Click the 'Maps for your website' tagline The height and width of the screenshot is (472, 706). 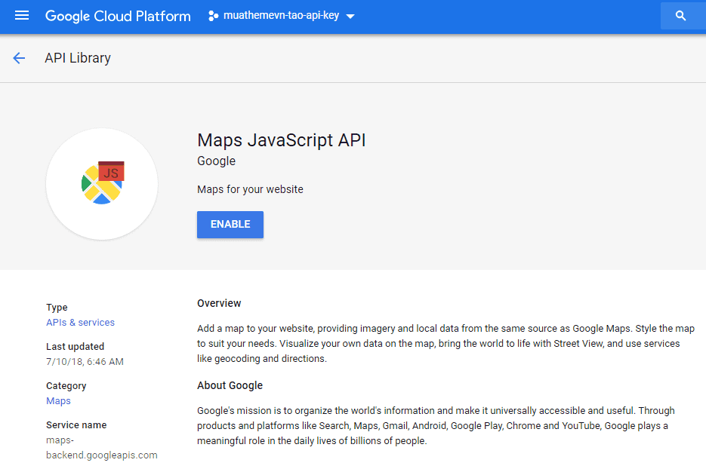pos(250,189)
